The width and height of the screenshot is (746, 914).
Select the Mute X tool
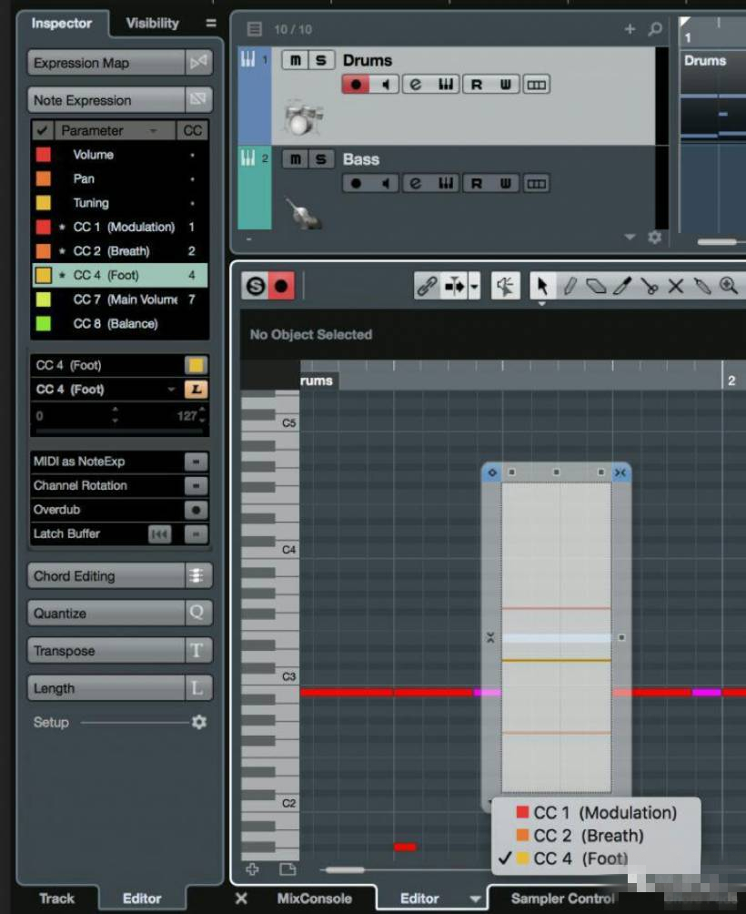coord(675,286)
